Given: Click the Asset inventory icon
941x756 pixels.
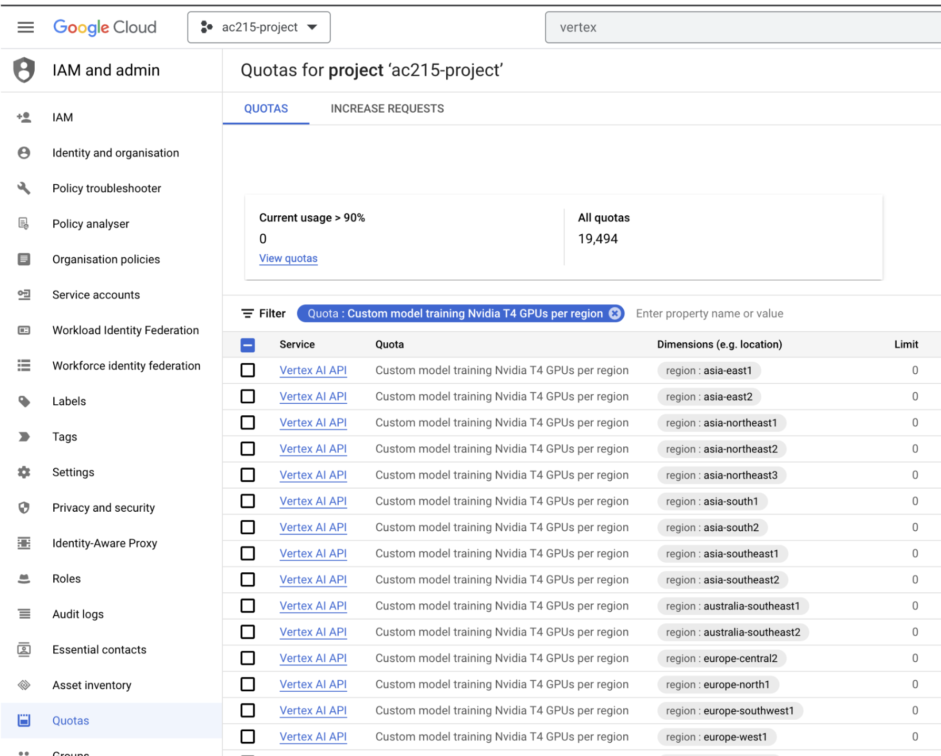Looking at the screenshot, I should [24, 685].
